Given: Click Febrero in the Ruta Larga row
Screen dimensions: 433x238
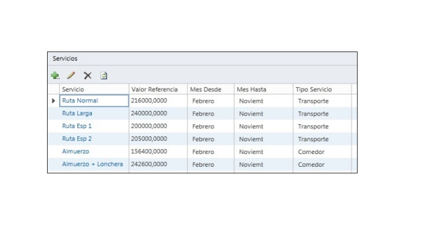Looking at the screenshot, I should pos(203,114).
